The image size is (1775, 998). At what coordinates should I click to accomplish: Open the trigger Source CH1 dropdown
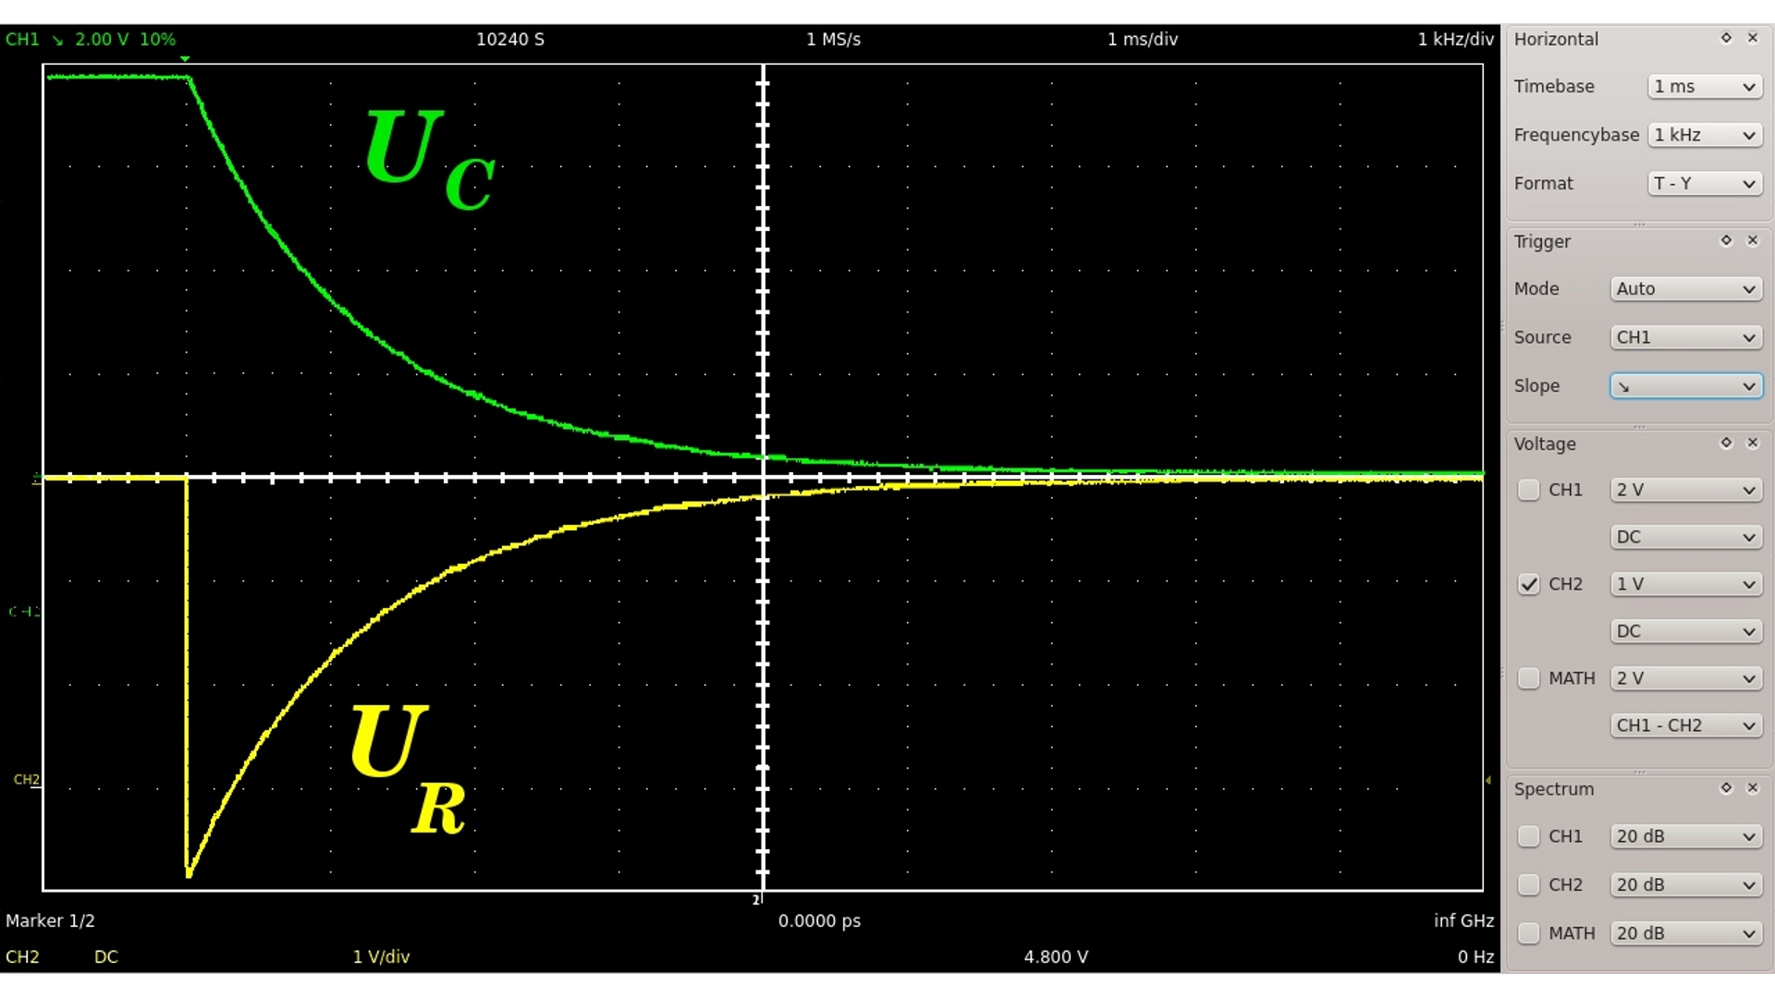[x=1685, y=338]
